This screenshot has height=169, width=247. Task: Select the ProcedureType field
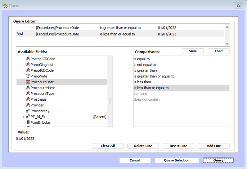tap(62, 94)
